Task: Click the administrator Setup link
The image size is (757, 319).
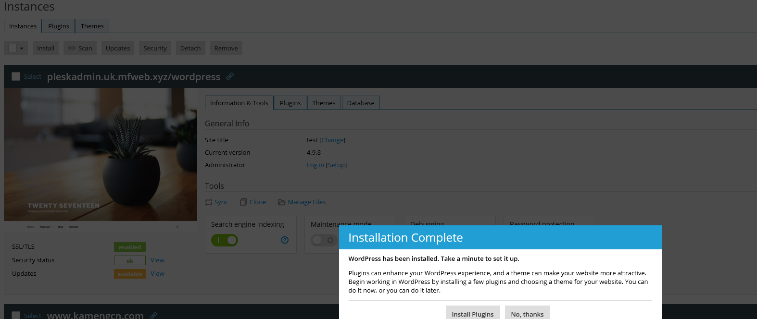Action: click(336, 165)
